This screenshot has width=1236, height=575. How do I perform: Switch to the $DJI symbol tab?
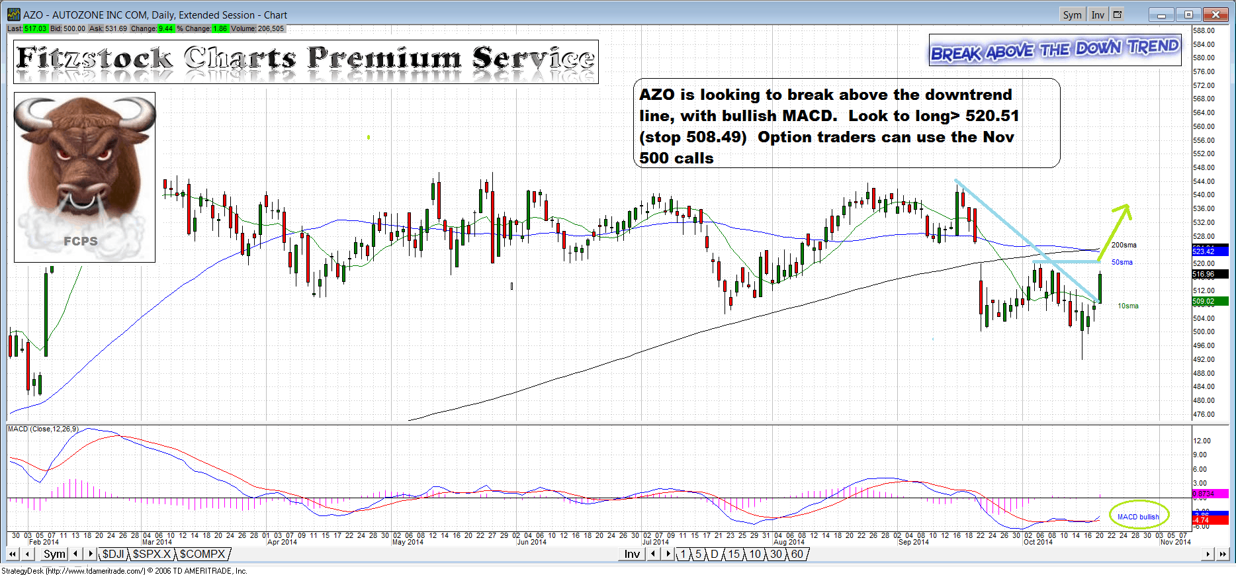click(112, 554)
